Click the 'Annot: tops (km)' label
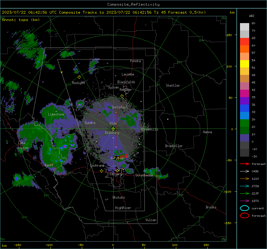Viewport: 267px width, 249px height. pyautogui.click(x=21, y=20)
